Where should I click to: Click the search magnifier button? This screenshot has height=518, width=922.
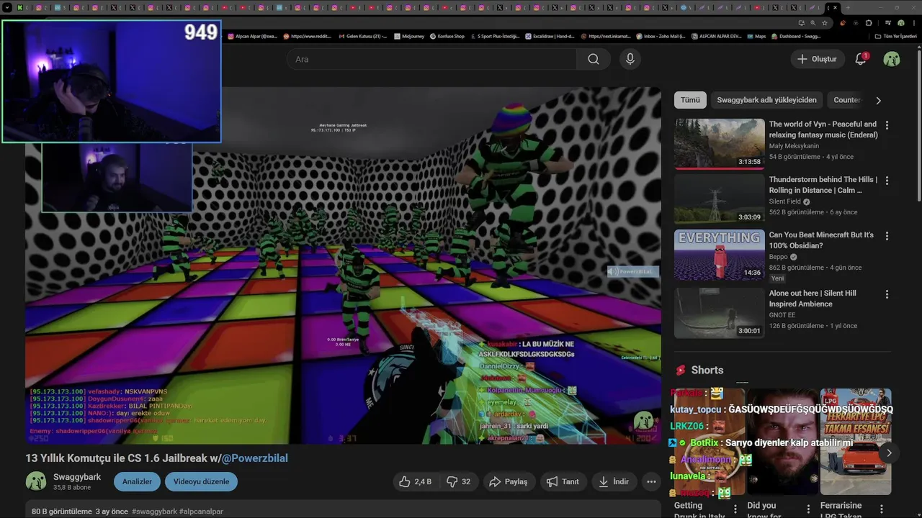tap(593, 59)
